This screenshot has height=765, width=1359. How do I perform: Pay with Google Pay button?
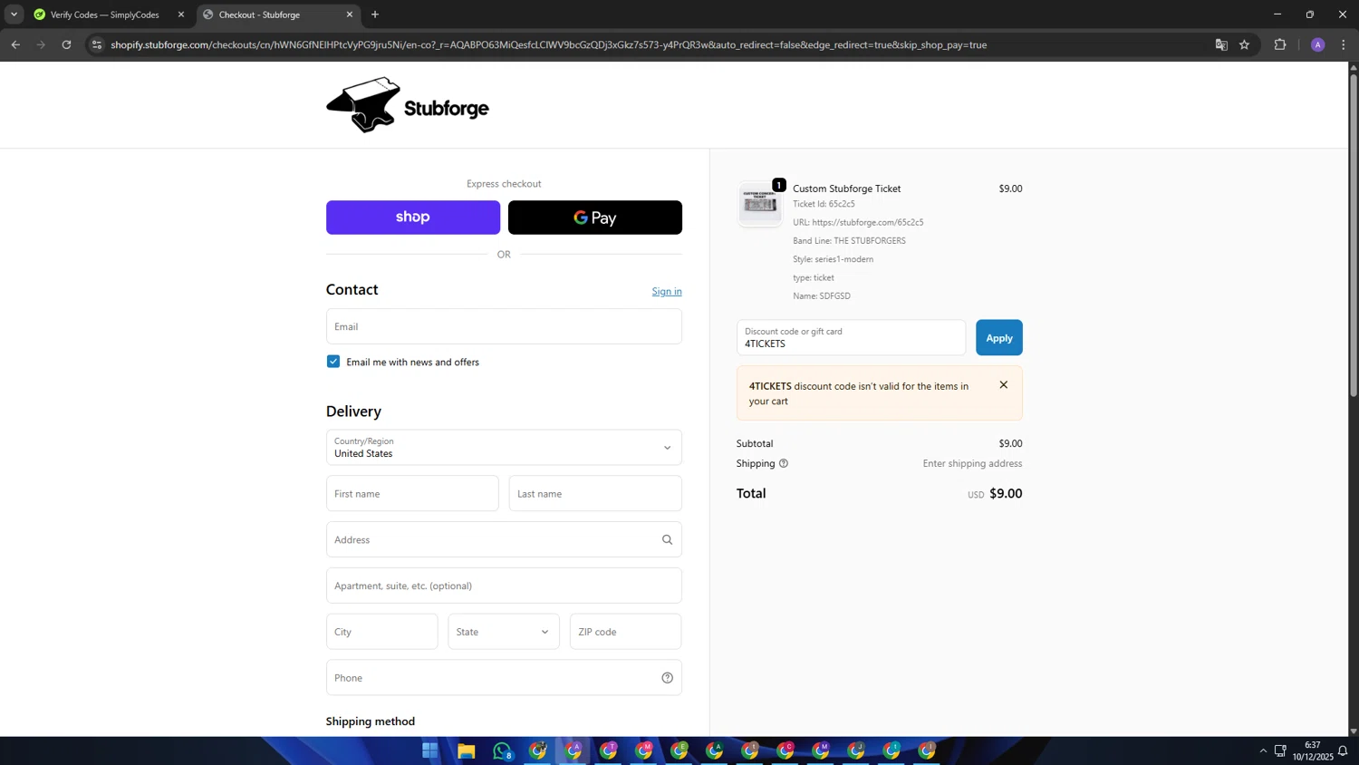click(595, 218)
